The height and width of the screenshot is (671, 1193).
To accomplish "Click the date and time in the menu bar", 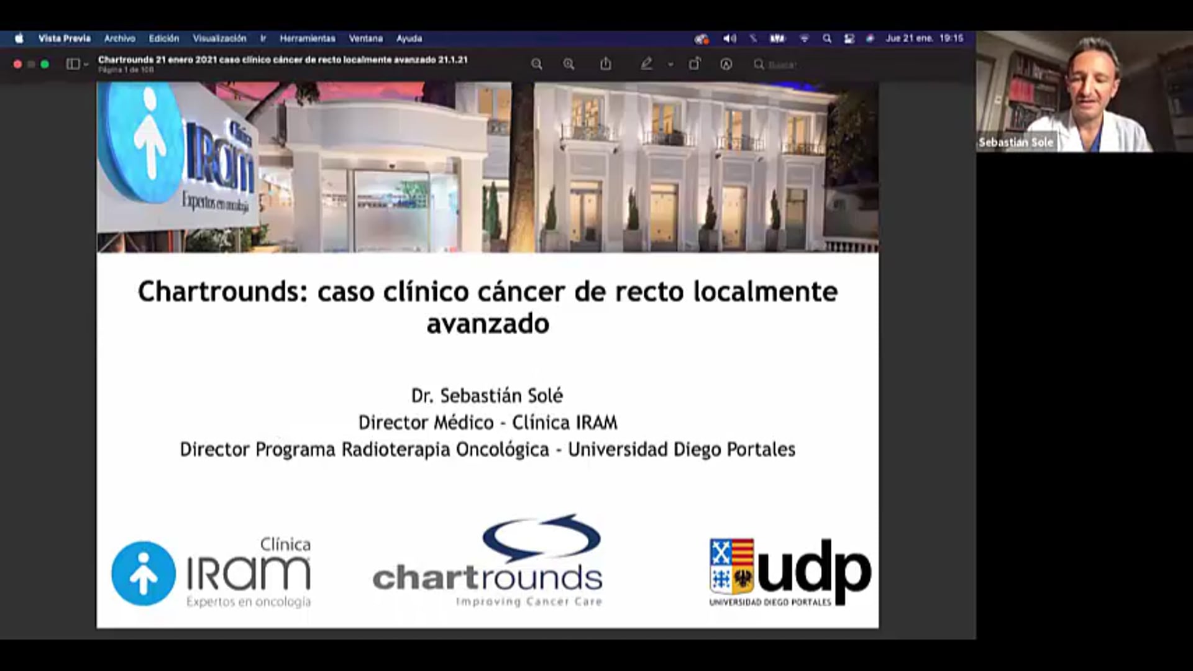I will 924,38.
